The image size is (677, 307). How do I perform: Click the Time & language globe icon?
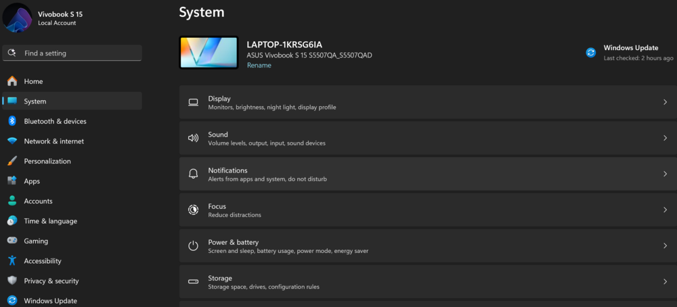click(x=12, y=220)
